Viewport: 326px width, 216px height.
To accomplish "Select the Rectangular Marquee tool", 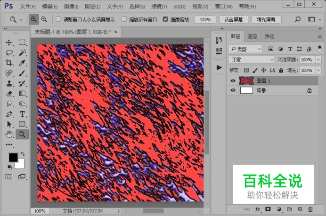I will 22,42.
